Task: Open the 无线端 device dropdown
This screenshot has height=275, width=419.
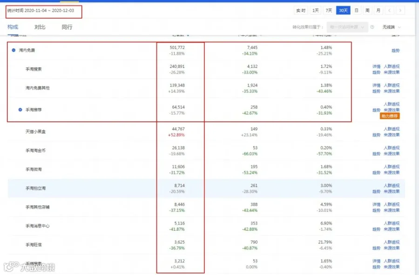Action: [x=392, y=27]
